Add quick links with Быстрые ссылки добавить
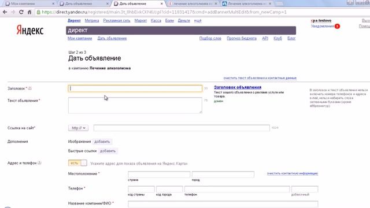The image size is (370, 208). coord(108,151)
